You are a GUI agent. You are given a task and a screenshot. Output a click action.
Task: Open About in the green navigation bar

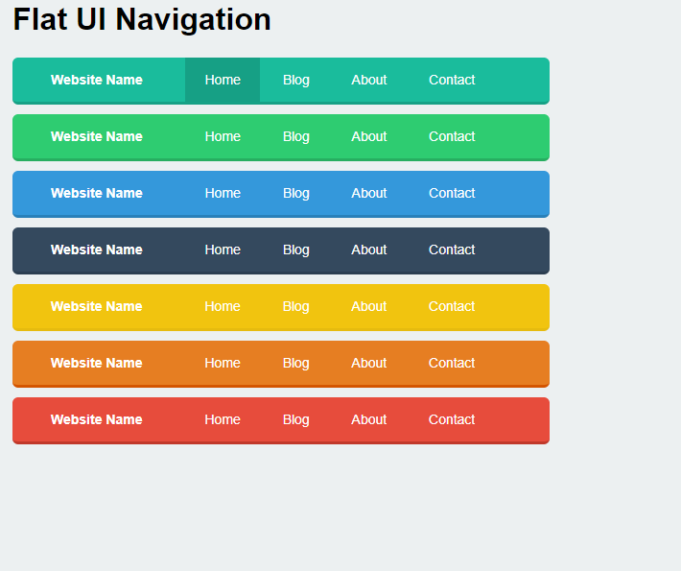(x=368, y=136)
